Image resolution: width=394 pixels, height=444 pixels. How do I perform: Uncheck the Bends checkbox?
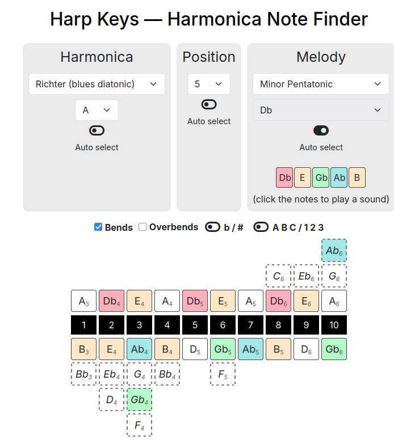[x=98, y=227]
